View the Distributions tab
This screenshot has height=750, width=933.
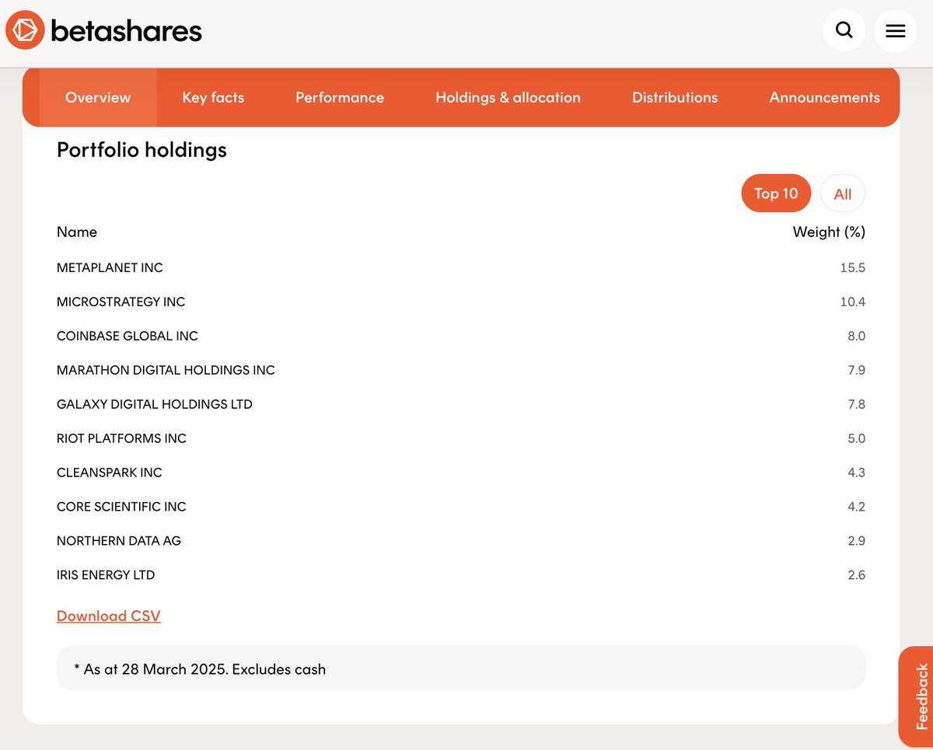[675, 97]
